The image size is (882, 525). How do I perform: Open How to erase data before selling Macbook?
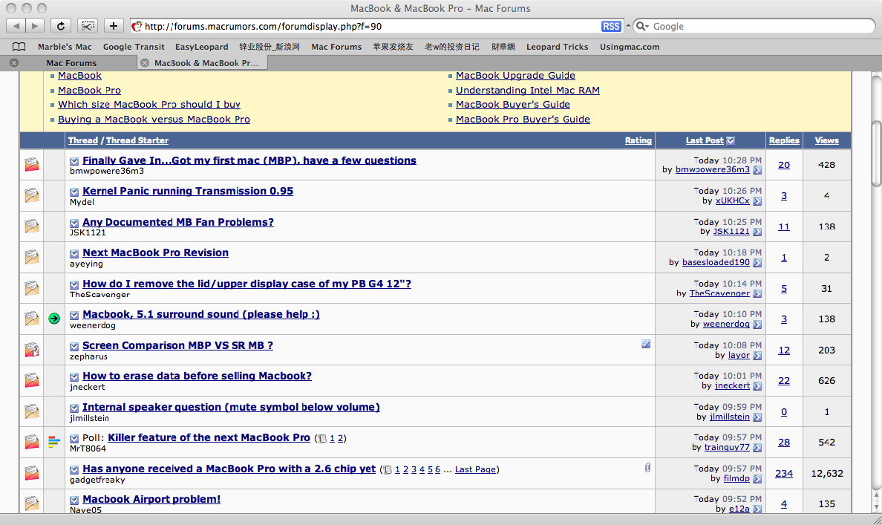(197, 376)
